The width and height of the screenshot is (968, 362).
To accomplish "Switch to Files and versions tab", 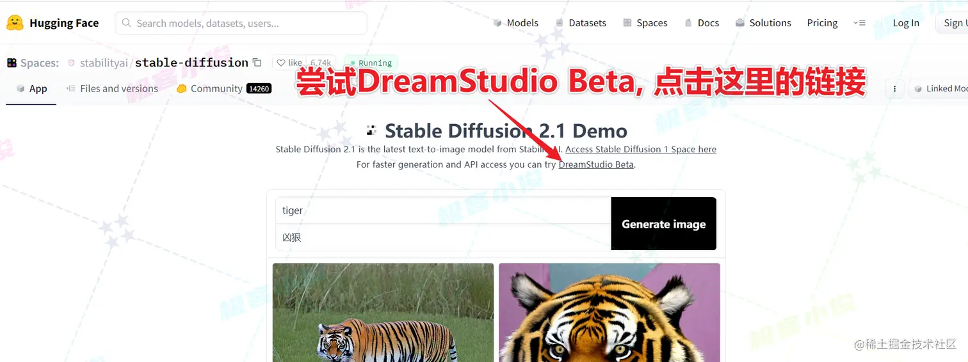I will pyautogui.click(x=112, y=89).
